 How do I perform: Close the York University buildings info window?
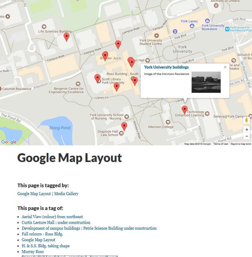(225, 67)
